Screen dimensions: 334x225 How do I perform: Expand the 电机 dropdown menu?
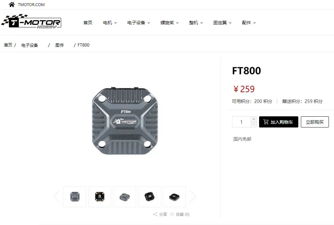click(110, 23)
